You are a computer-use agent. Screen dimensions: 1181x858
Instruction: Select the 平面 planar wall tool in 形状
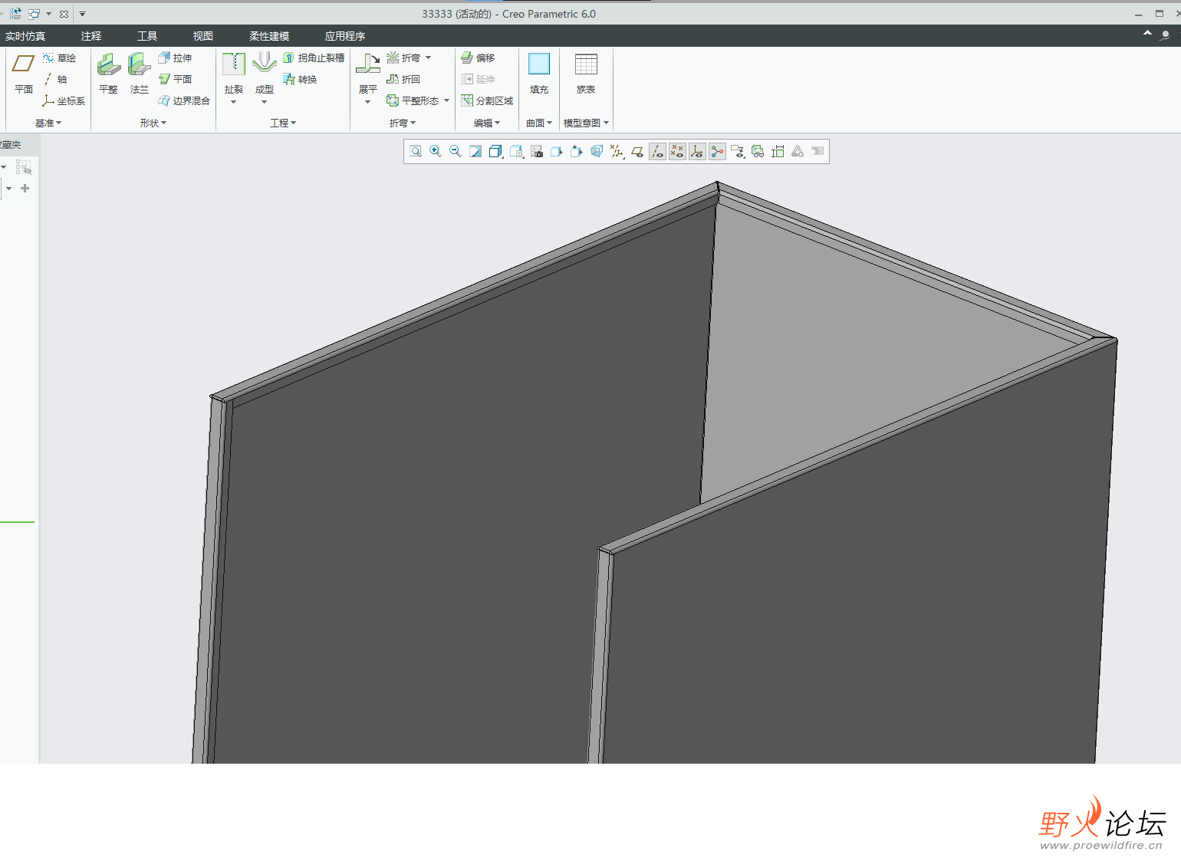[x=175, y=79]
